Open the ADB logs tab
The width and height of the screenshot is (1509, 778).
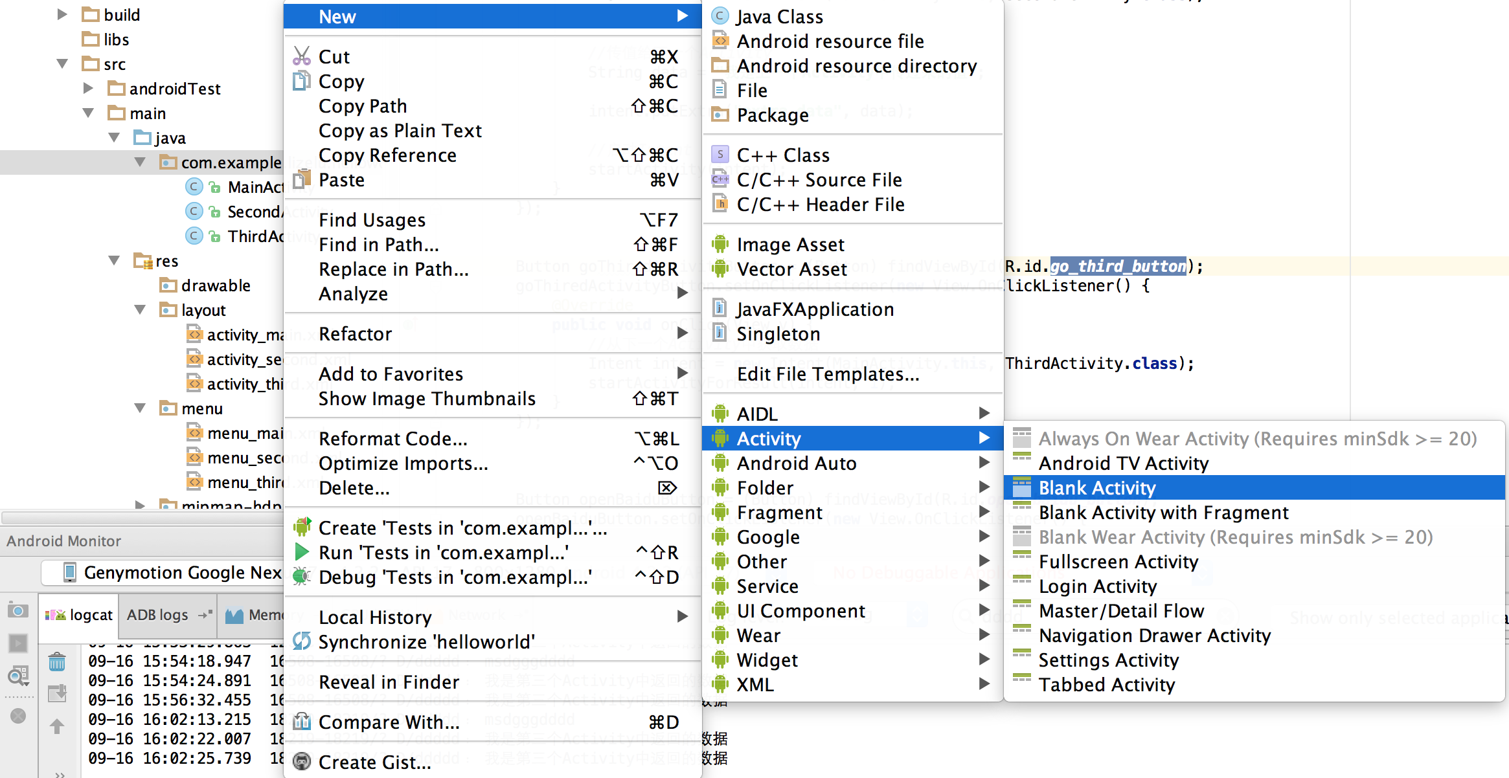click(157, 614)
